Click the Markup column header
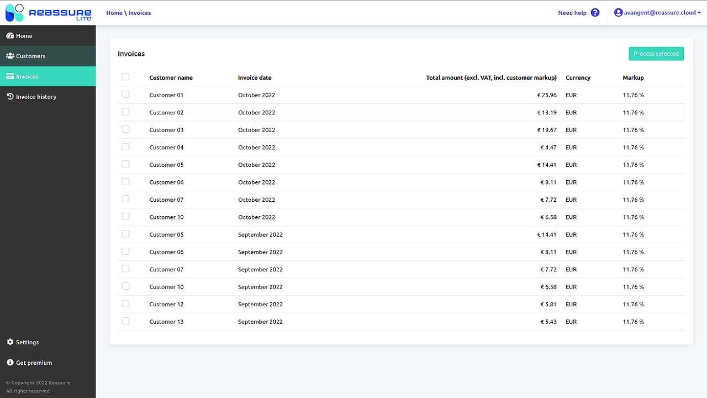The width and height of the screenshot is (707, 398). click(x=633, y=78)
